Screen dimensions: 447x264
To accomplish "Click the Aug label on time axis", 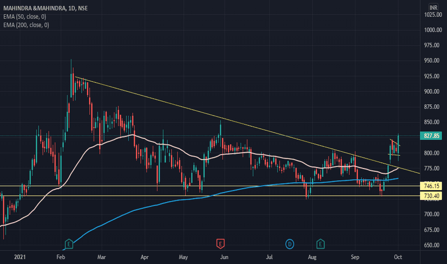I will pyautogui.click(x=312, y=257).
